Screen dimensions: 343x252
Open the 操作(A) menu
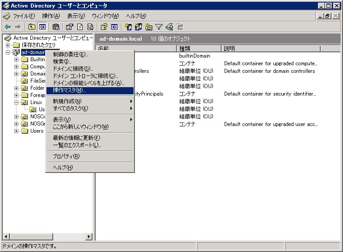(51, 16)
